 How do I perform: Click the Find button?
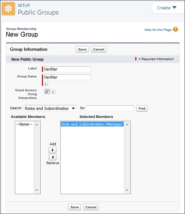(142, 108)
